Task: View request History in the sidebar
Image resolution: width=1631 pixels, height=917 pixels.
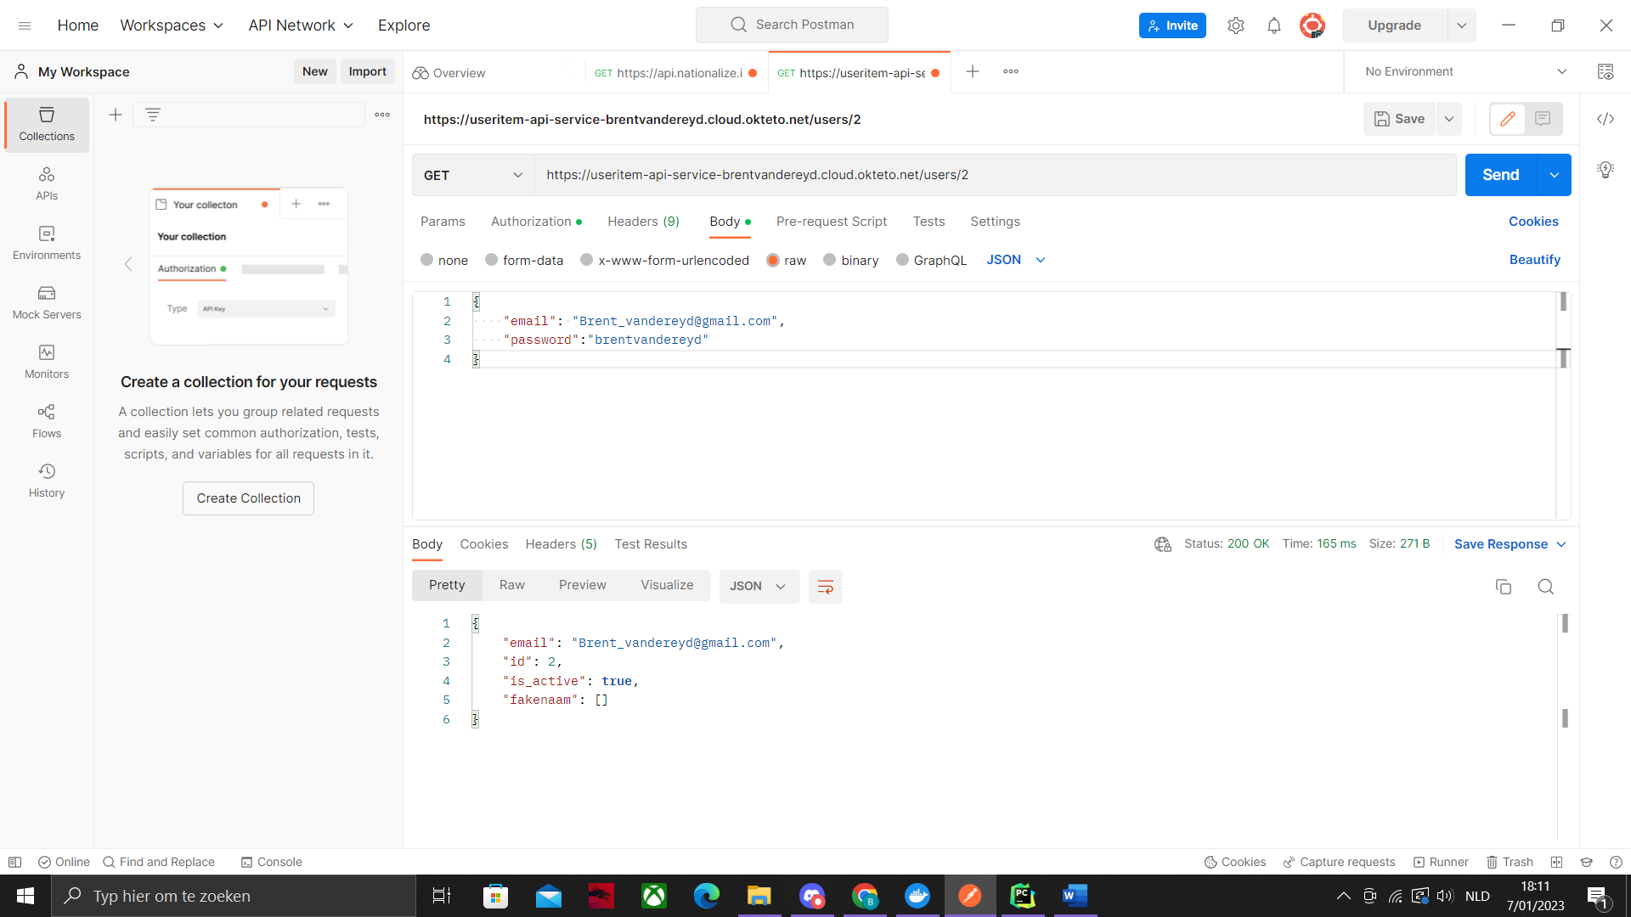Action: point(47,481)
